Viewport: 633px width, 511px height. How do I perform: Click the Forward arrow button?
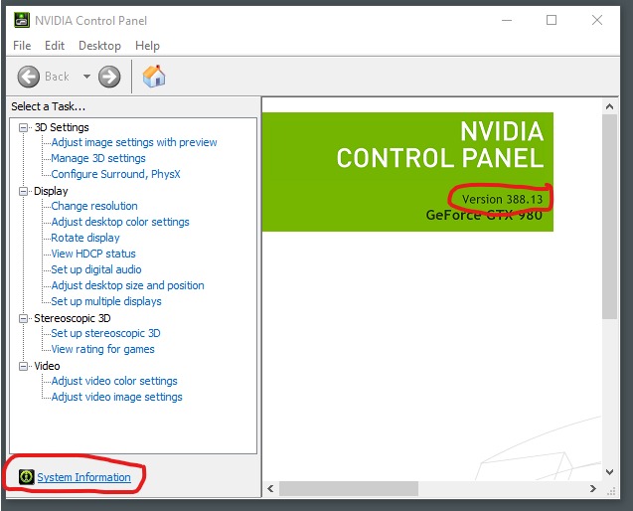(x=109, y=77)
